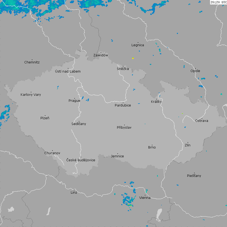Pick the Plzeň city label

tap(45, 118)
